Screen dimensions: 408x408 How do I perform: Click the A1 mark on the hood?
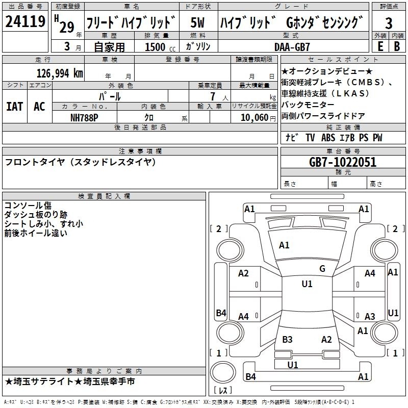284,245
